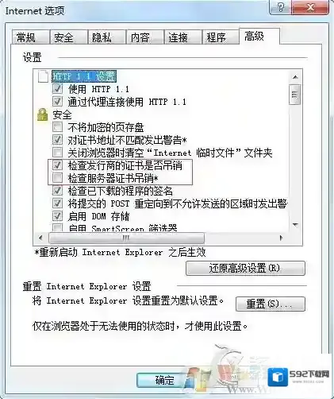Uncheck 使用 HTTP 1.1 option
Image resolution: width=334 pixels, height=399 pixels.
point(57,88)
